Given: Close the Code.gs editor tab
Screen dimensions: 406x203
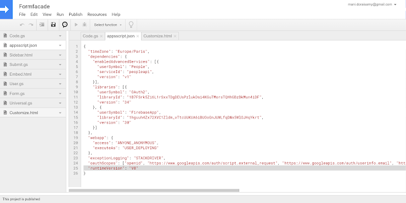Looking at the screenshot, I should tap(101, 36).
